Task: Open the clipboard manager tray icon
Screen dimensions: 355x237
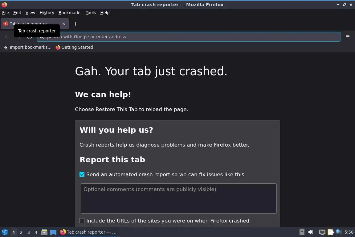Action: coord(331,232)
